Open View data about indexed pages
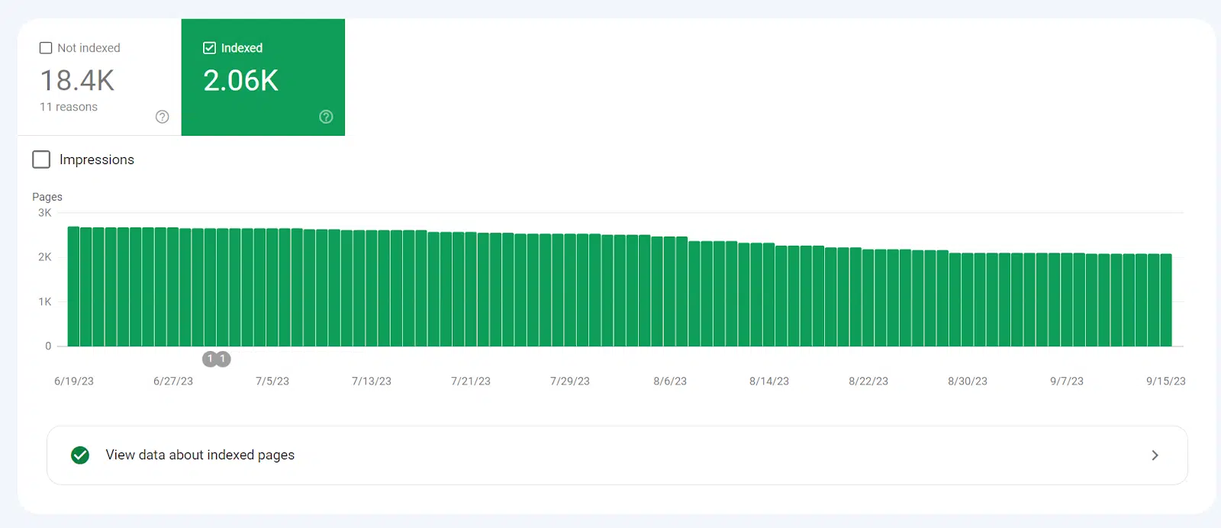 click(617, 456)
